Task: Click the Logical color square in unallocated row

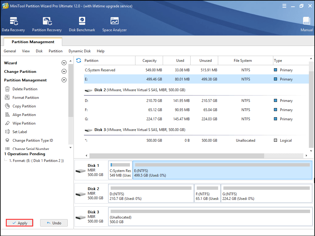Action: tap(275, 140)
